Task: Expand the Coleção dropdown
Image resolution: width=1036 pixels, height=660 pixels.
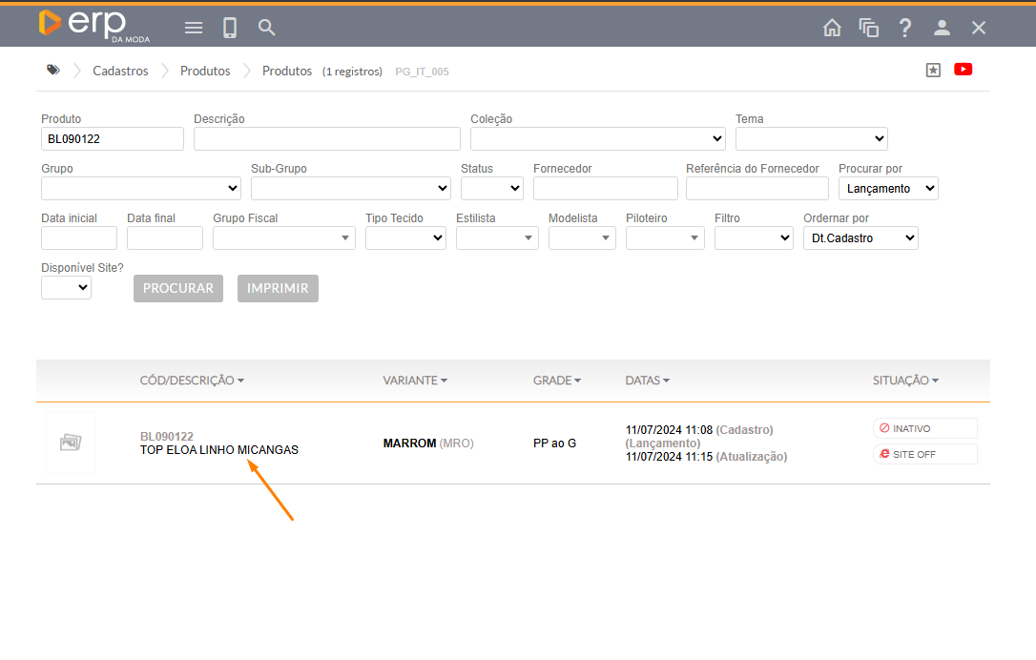Action: 597,139
